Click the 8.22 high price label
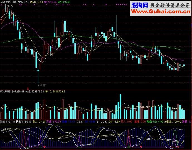The width and height of the screenshot is (192, 150). click(x=11, y=6)
